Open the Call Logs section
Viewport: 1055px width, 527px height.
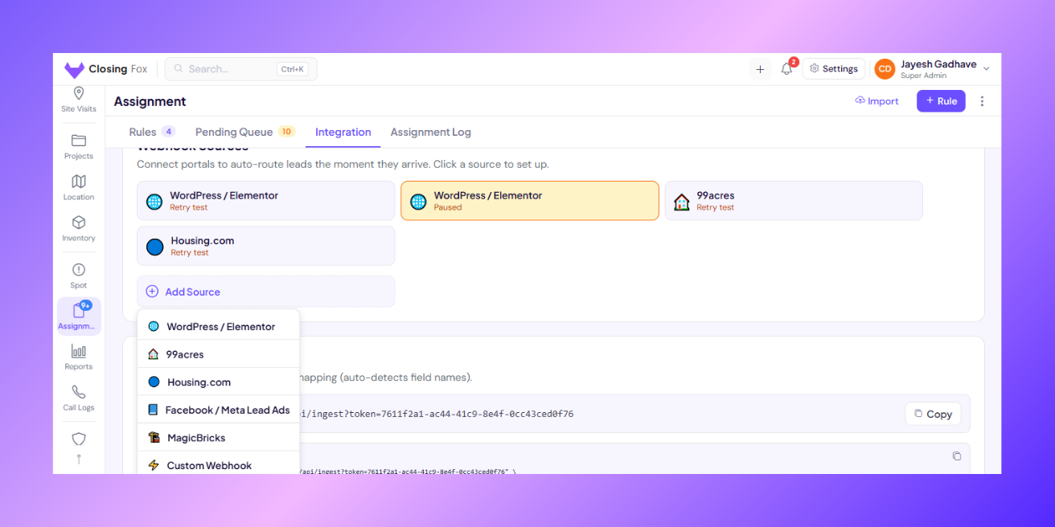coord(78,398)
